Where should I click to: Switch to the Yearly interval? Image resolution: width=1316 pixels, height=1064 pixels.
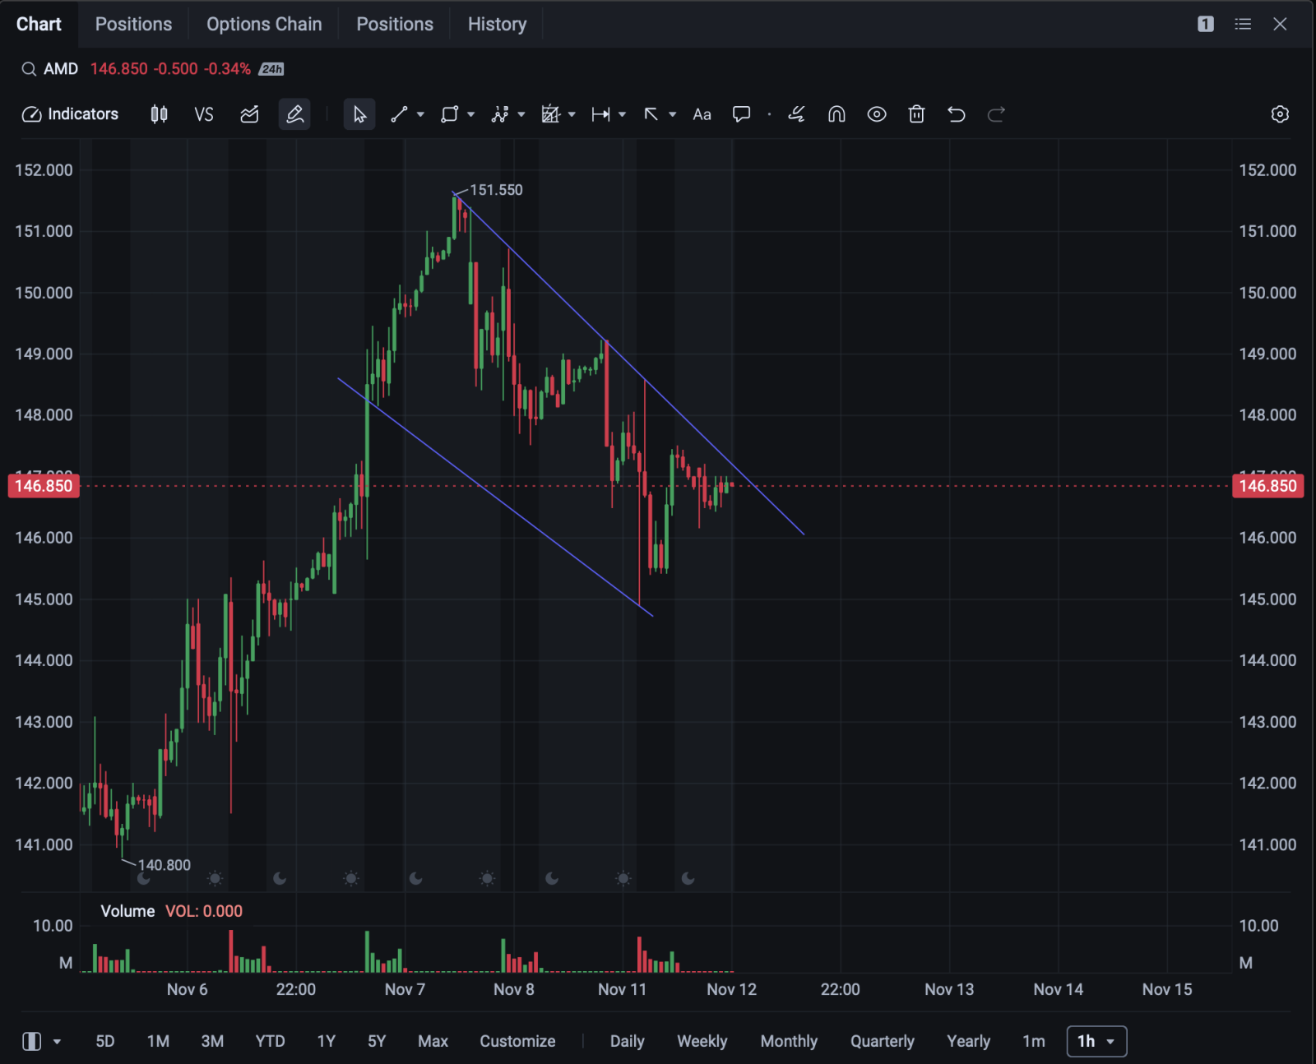click(968, 1042)
